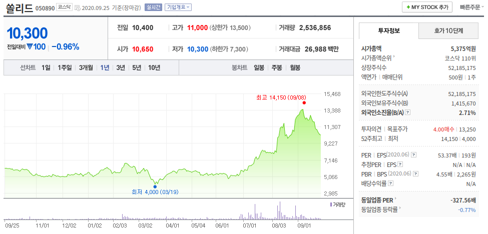Image resolution: width=488 pixels, height=234 pixels.
Task: Click the MY STOCK 추가 button
Action: tap(427, 7)
